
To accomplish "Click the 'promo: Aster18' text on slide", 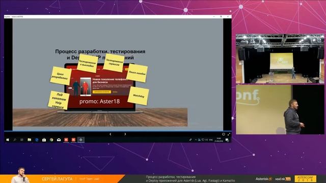I will 99,101.
